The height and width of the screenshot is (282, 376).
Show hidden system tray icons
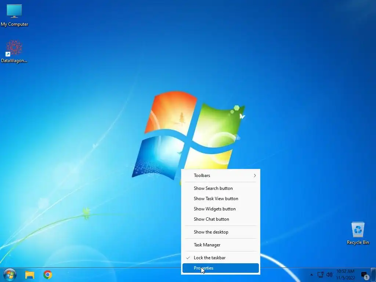click(x=311, y=275)
